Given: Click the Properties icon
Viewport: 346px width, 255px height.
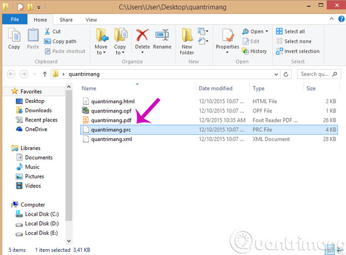Looking at the screenshot, I should (227, 35).
